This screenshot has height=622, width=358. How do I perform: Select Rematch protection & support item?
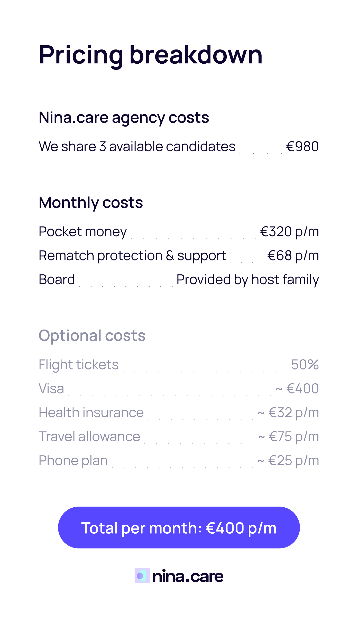132,256
